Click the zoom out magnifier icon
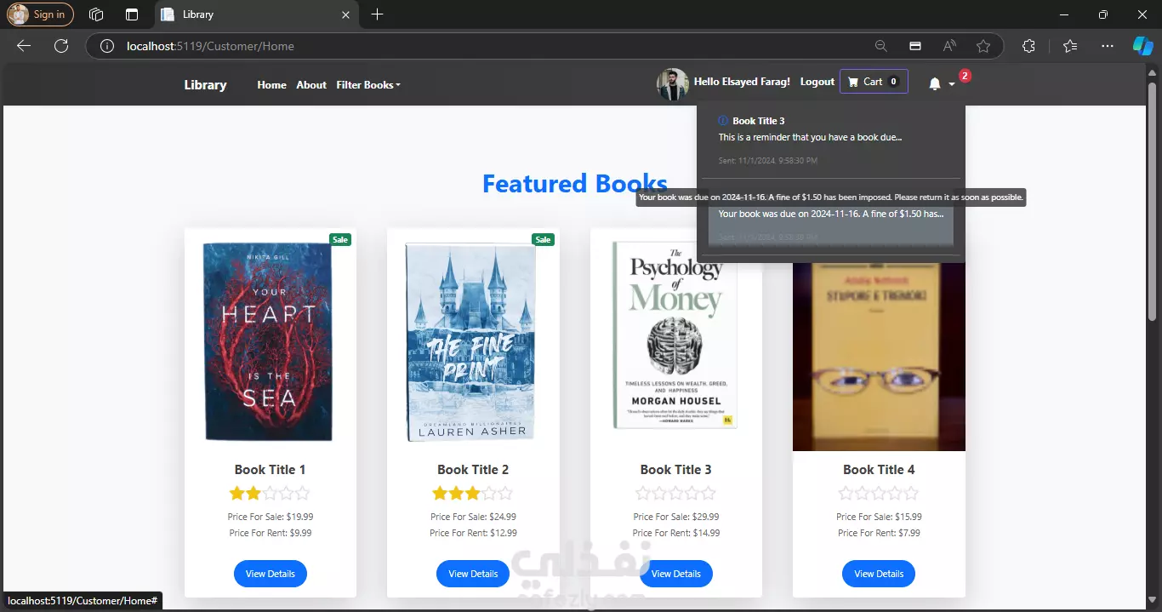 click(x=881, y=46)
